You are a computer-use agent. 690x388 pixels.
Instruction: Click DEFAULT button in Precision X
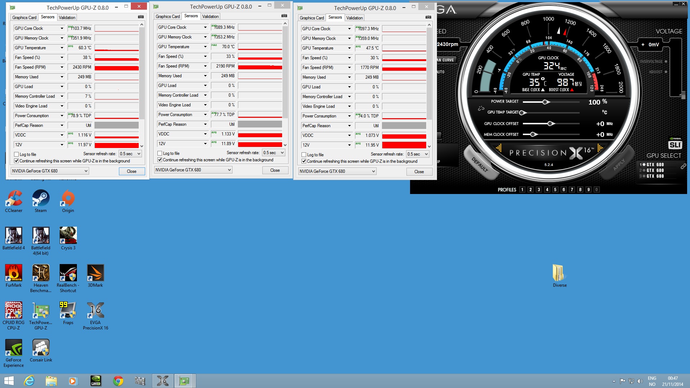pyautogui.click(x=480, y=164)
